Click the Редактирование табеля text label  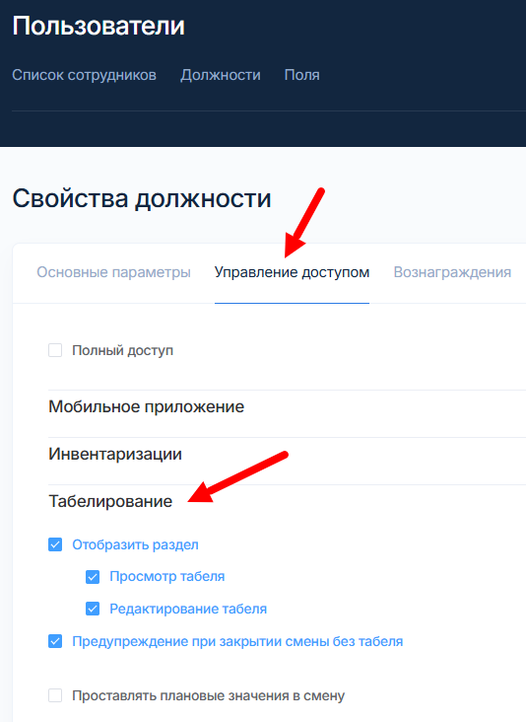(188, 609)
